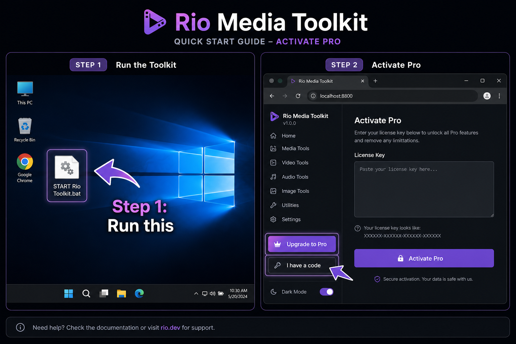Select START Rio Toolkit.bat file
516x344 pixels.
point(67,176)
